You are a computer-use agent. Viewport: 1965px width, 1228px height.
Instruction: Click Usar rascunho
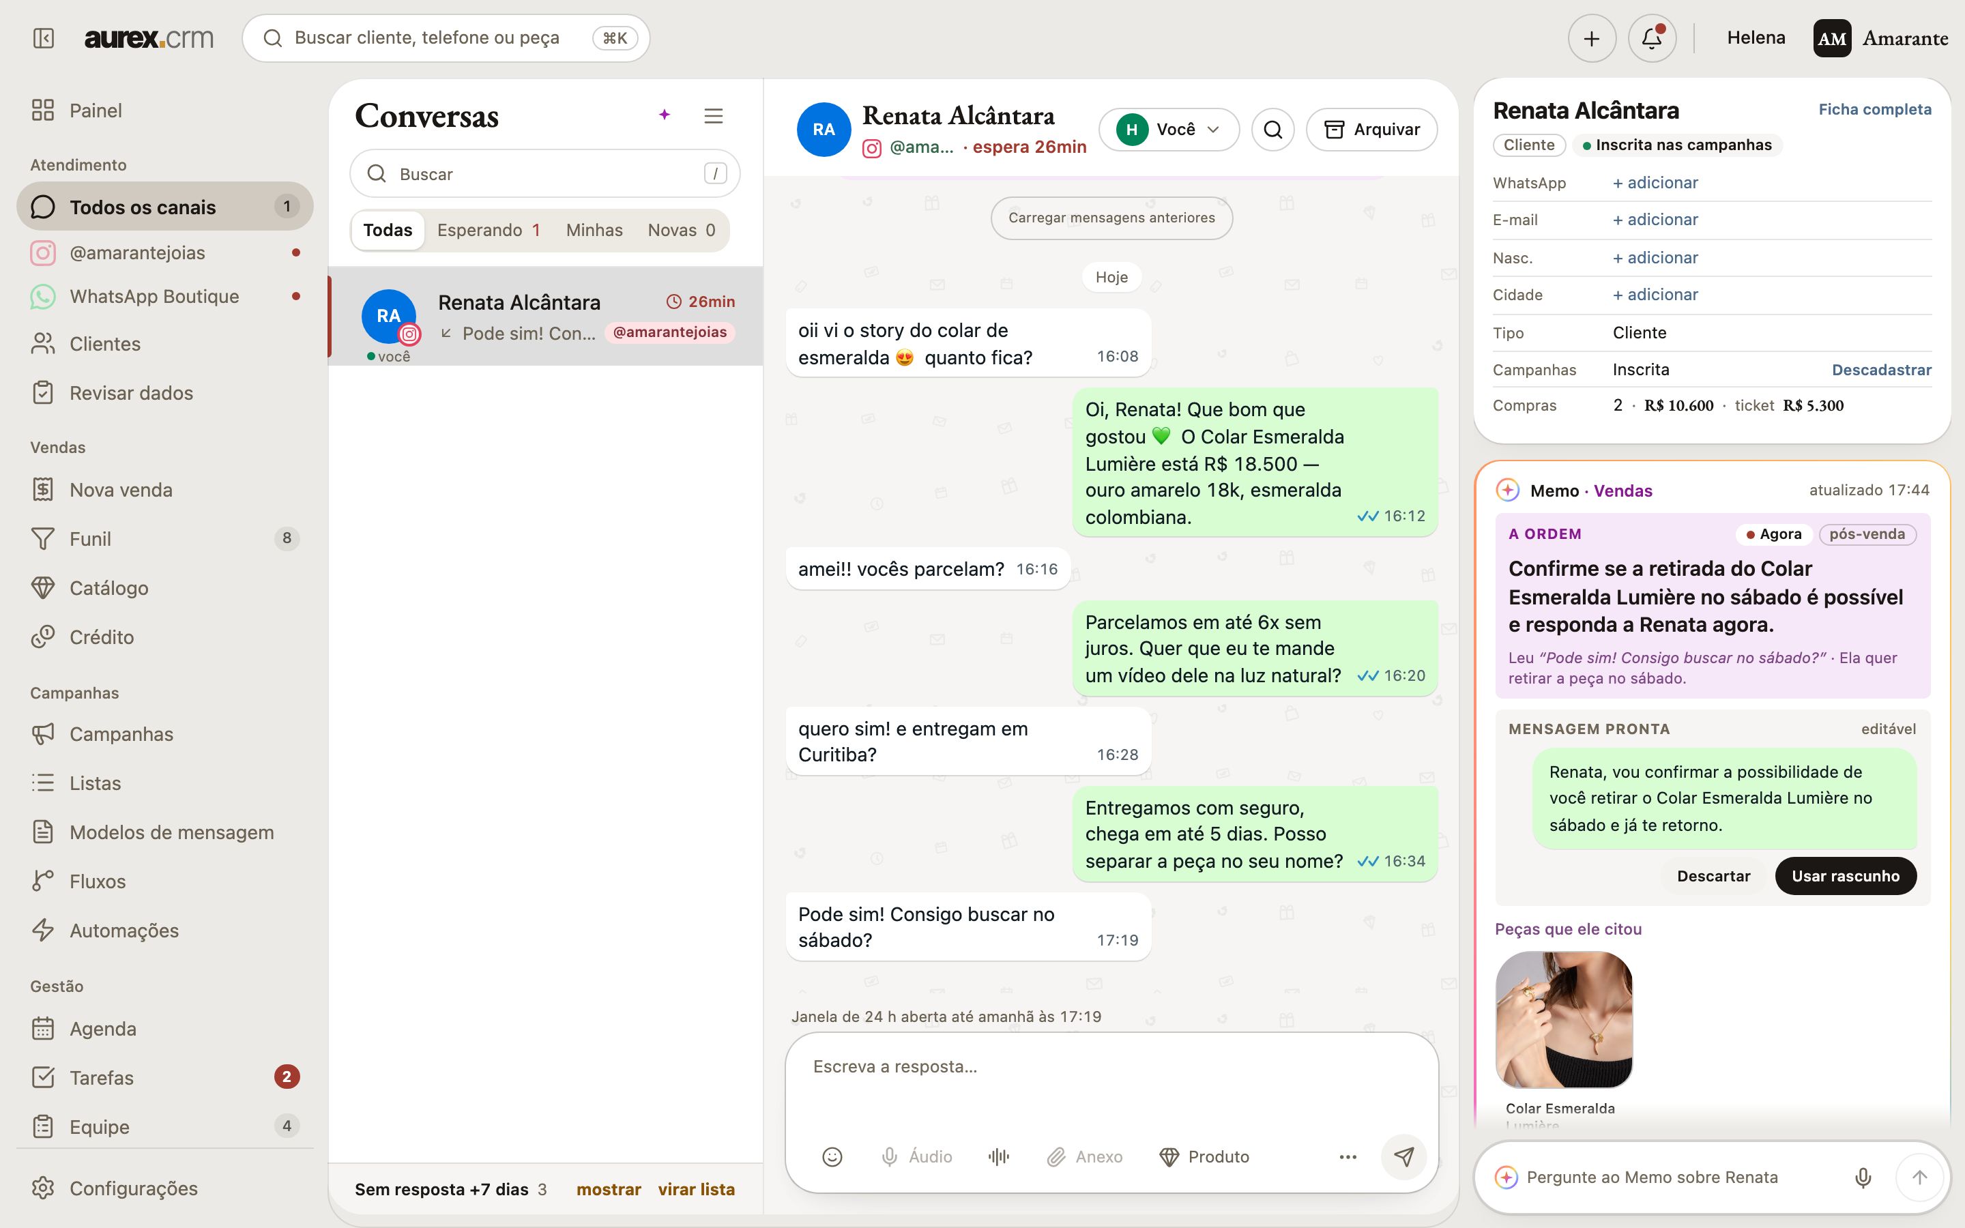point(1846,877)
